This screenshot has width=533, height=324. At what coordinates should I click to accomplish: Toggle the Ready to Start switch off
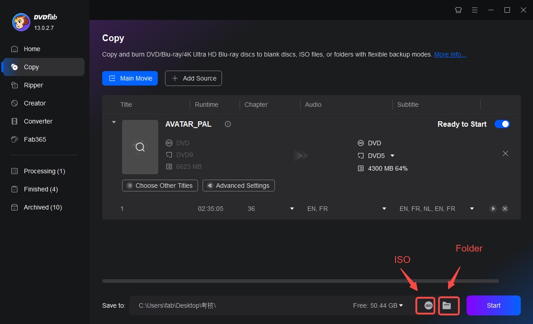click(502, 124)
